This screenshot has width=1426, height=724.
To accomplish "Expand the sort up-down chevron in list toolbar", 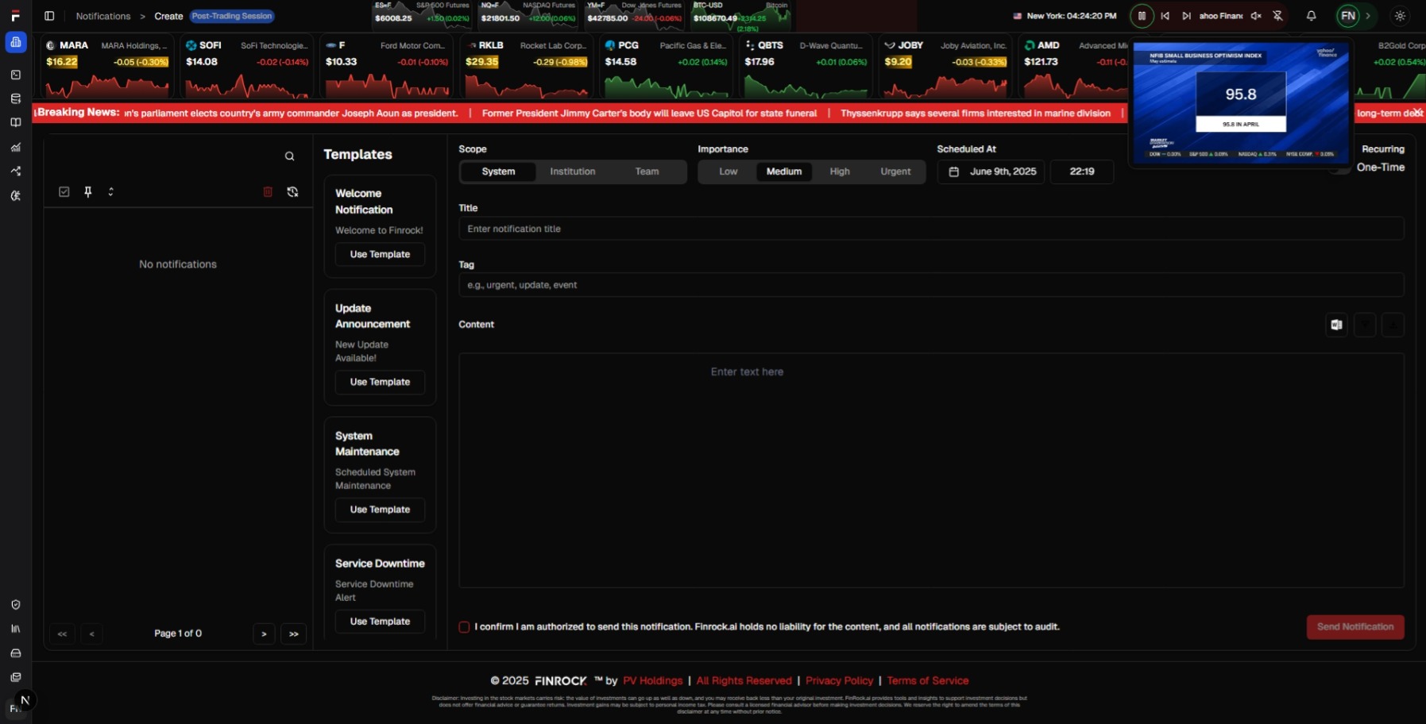I will click(x=111, y=191).
